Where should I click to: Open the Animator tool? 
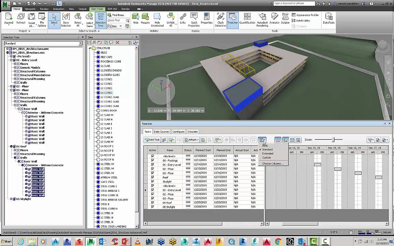275,19
